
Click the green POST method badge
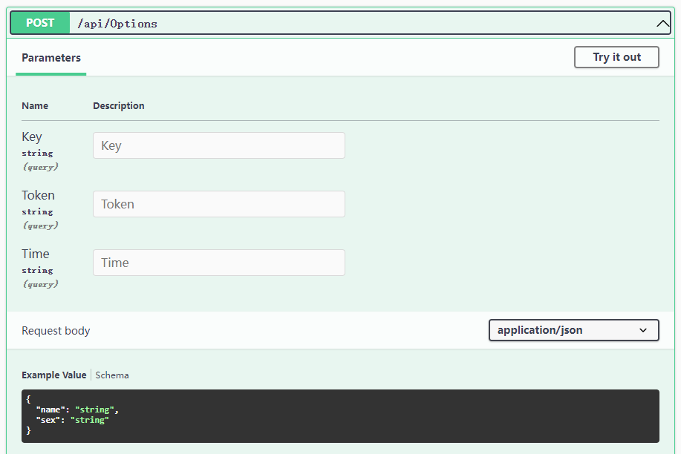[x=40, y=23]
